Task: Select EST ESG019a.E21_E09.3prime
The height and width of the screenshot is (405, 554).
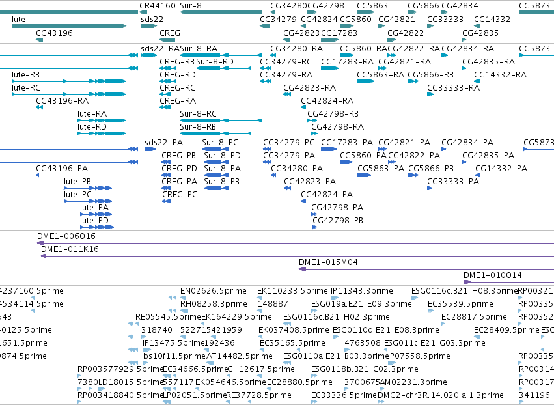Action: pos(361,304)
